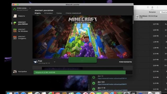
Task: Click the browser Share icon
Action: click(158, 7)
